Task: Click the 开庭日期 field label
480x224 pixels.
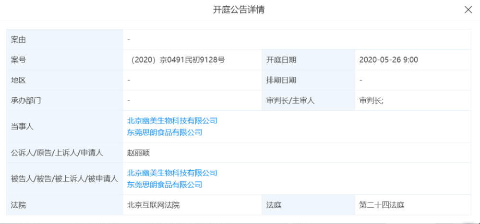Action: coord(281,60)
